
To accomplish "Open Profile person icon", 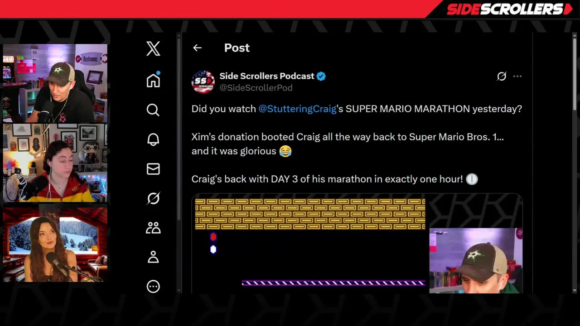I will 153,257.
